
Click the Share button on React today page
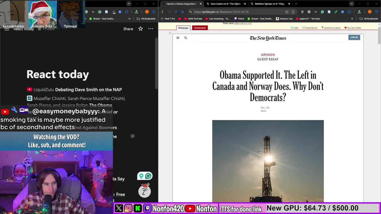point(128,29)
